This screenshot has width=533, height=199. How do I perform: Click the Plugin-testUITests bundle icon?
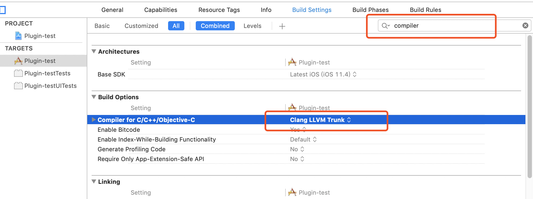click(x=18, y=86)
